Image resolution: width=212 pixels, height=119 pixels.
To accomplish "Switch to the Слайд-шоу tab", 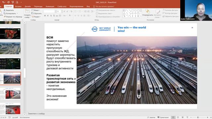I will point(62,7).
